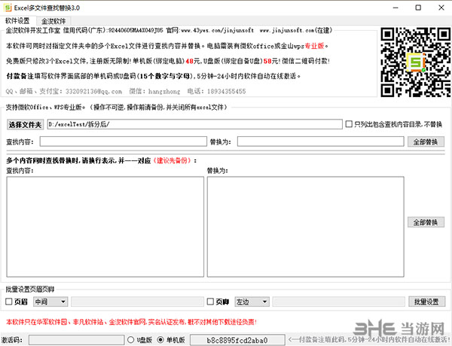Click the phone number 18934355455 text
The height and width of the screenshot is (346, 452).
(x=226, y=92)
